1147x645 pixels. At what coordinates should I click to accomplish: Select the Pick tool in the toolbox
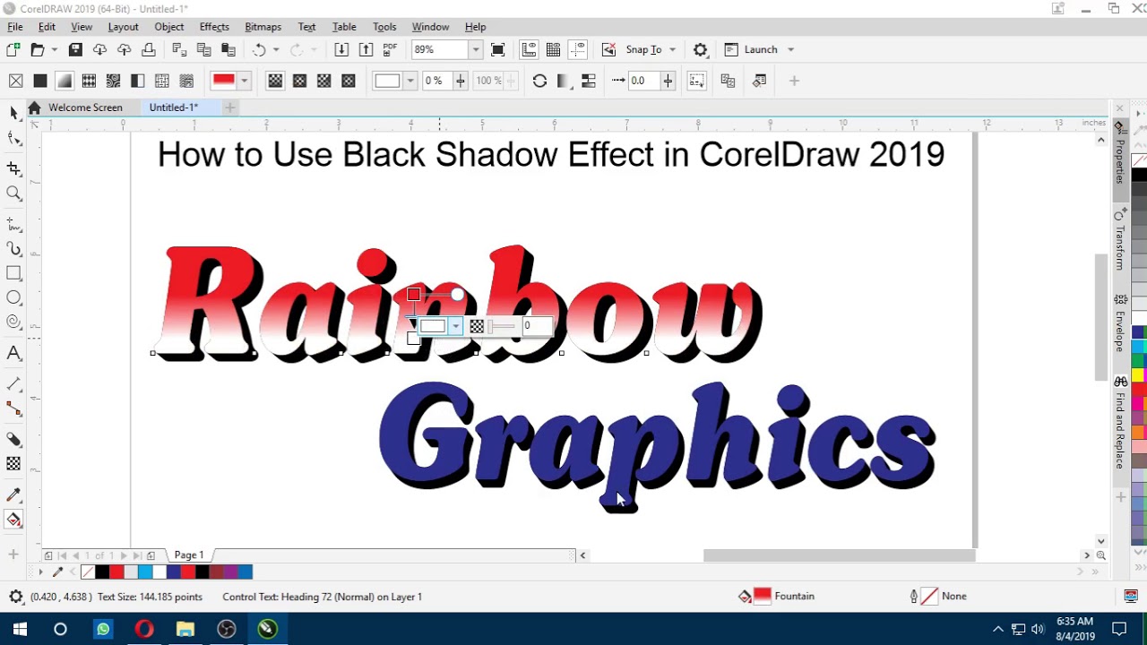13,112
